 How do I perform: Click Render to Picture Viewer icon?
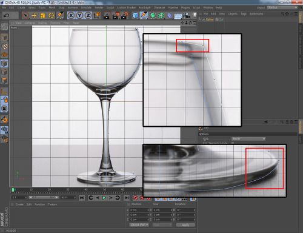tap(116, 16)
